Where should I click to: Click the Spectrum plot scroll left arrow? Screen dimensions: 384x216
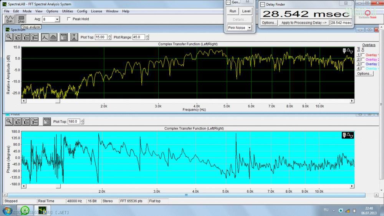point(24,101)
